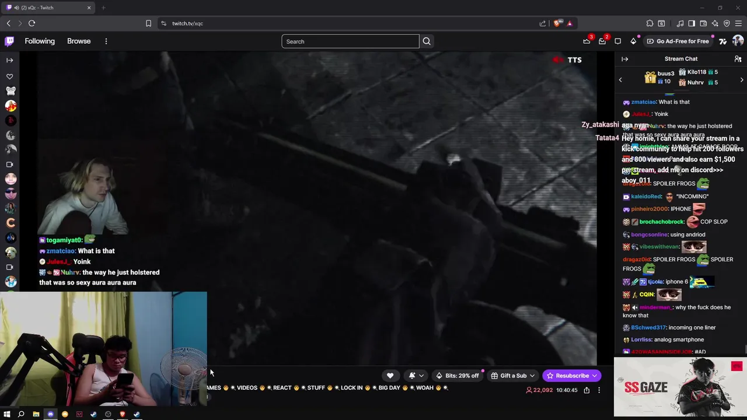The width and height of the screenshot is (747, 420).
Task: Click kaleidoRed username in chat
Action: click(646, 197)
